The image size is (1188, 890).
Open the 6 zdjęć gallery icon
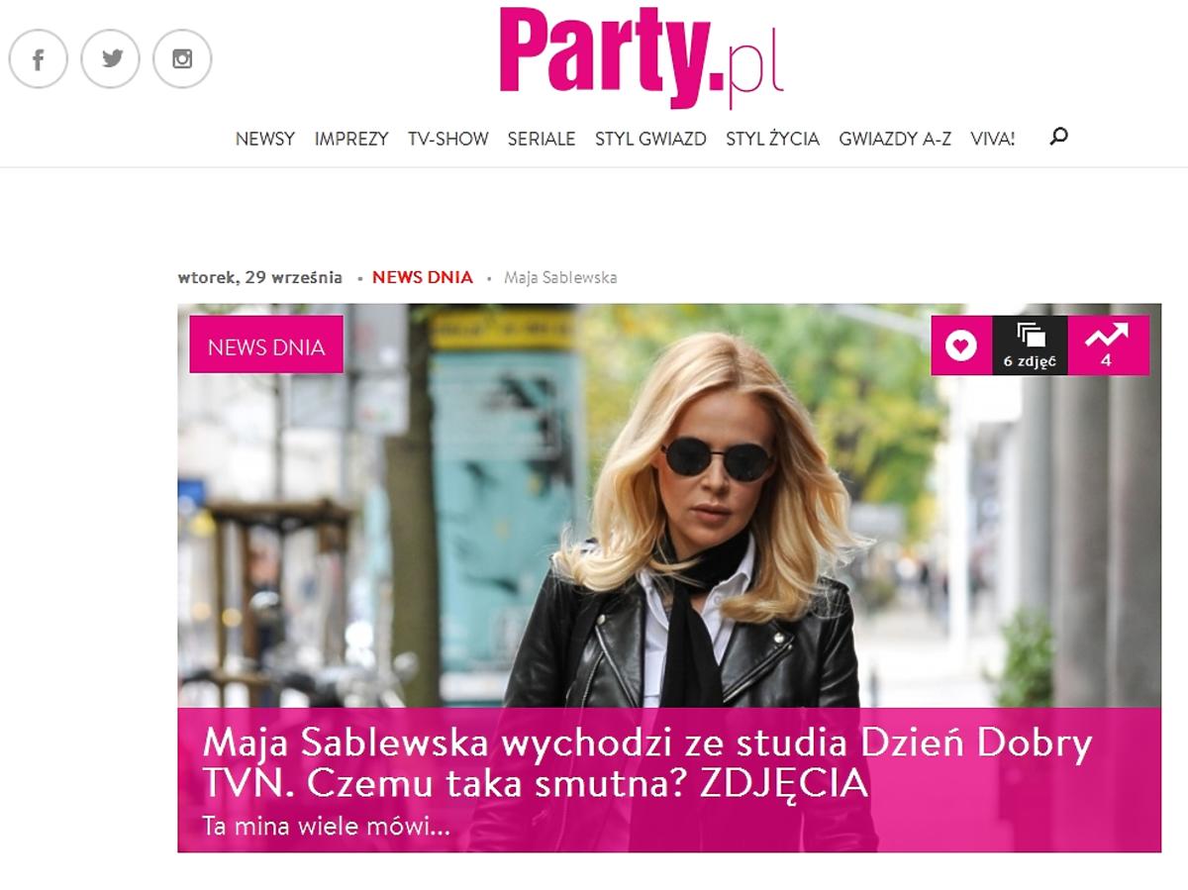[1030, 346]
